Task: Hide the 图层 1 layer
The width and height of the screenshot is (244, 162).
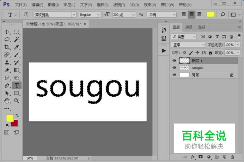Action: coord(174,61)
